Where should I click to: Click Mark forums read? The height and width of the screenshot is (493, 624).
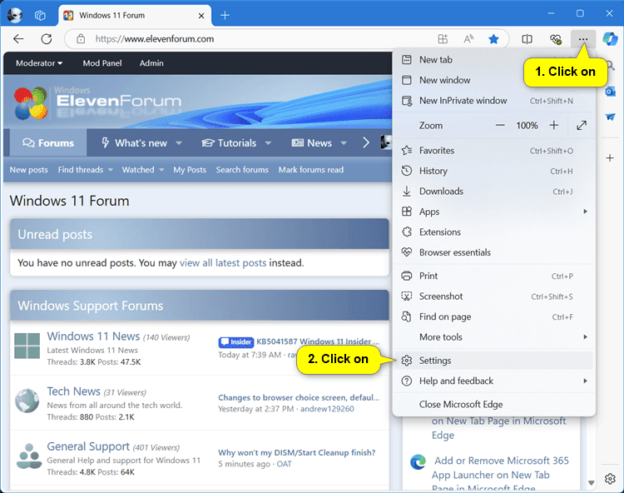click(x=311, y=170)
